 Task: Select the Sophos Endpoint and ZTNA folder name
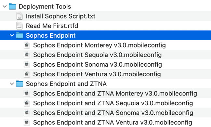[66, 84]
